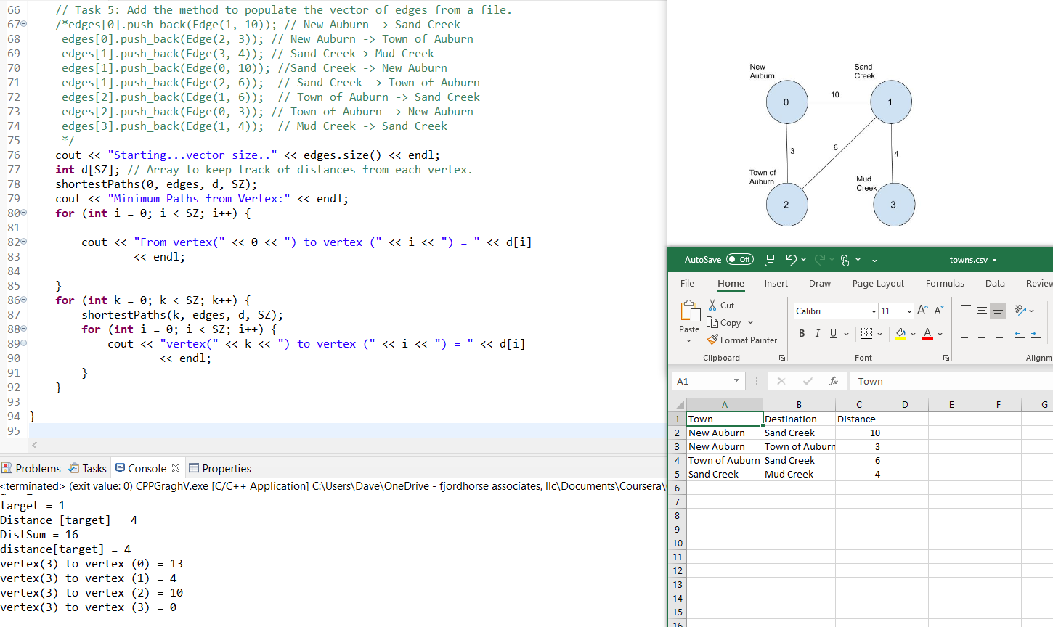Collapse the comment block fold at line 67
The height and width of the screenshot is (627, 1053).
24,25
